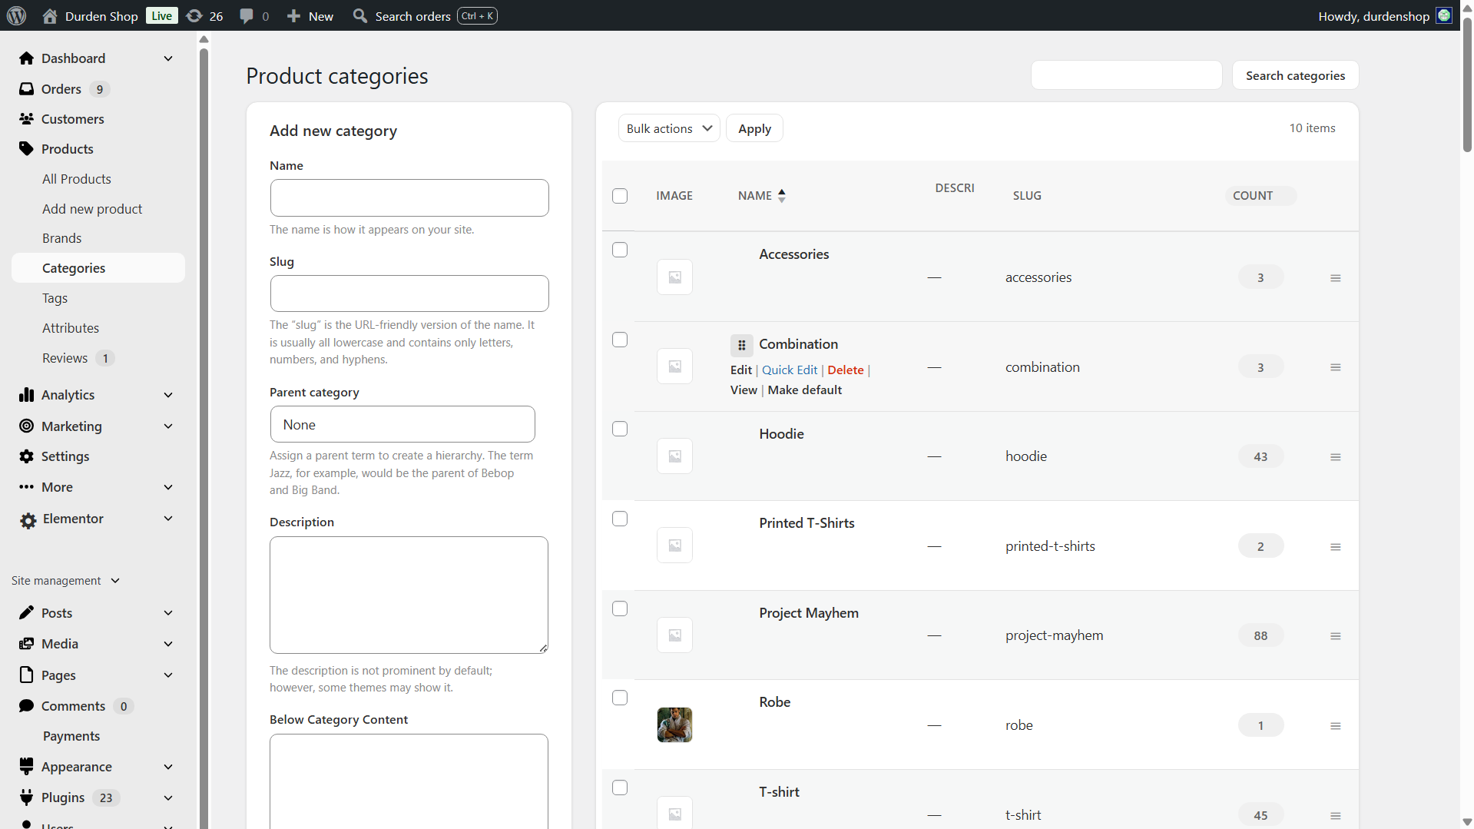Select all categories with the header checkbox

pos(620,196)
